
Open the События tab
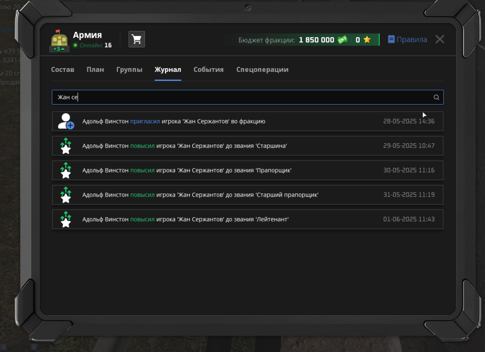click(x=208, y=70)
